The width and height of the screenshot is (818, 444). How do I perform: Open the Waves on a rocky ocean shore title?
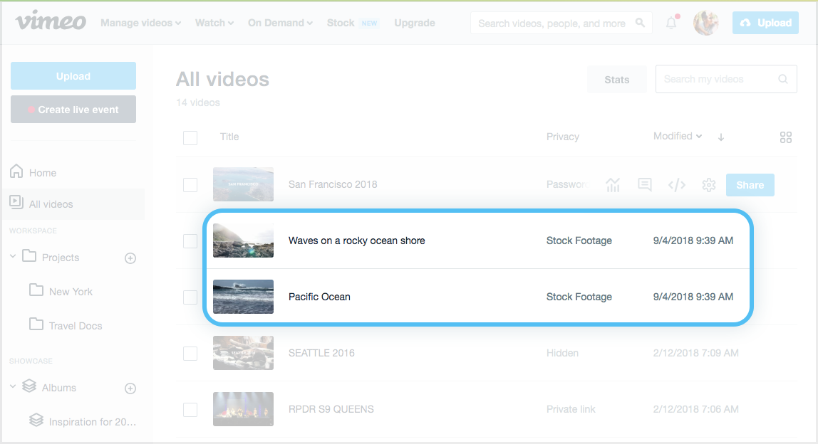click(x=357, y=240)
